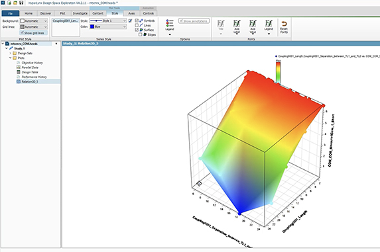The width and height of the screenshot is (380, 252).
Task: Select the Study_1 tree item
Action: (x=19, y=48)
